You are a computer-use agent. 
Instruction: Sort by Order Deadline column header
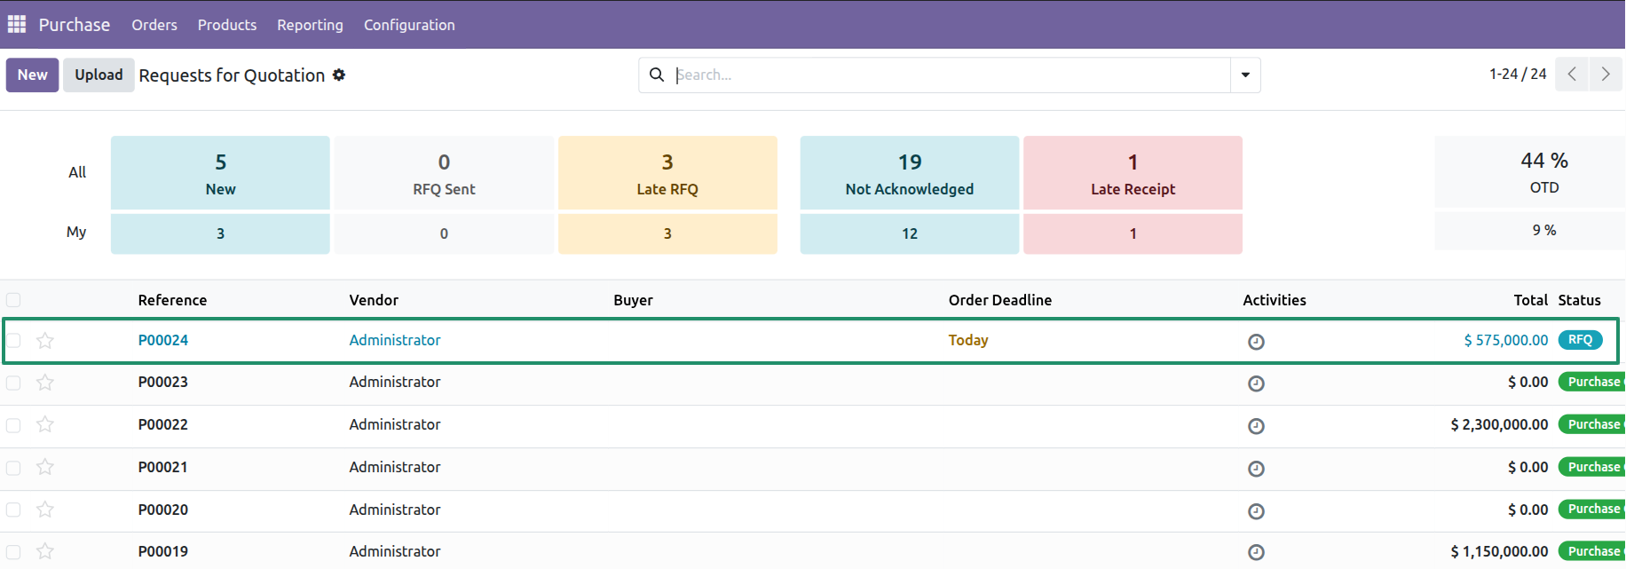click(1000, 300)
